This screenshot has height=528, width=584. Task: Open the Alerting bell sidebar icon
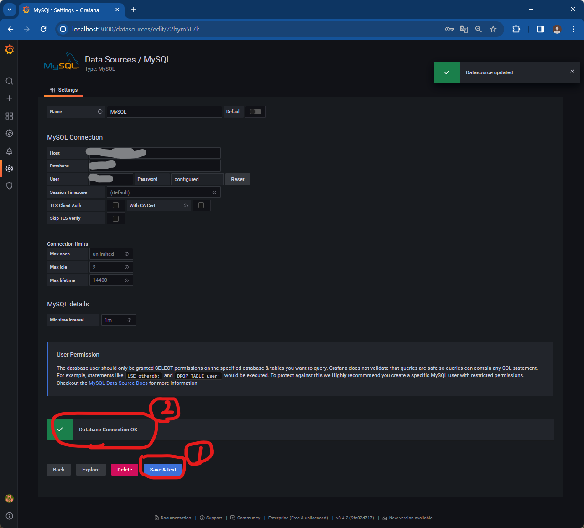click(9, 151)
